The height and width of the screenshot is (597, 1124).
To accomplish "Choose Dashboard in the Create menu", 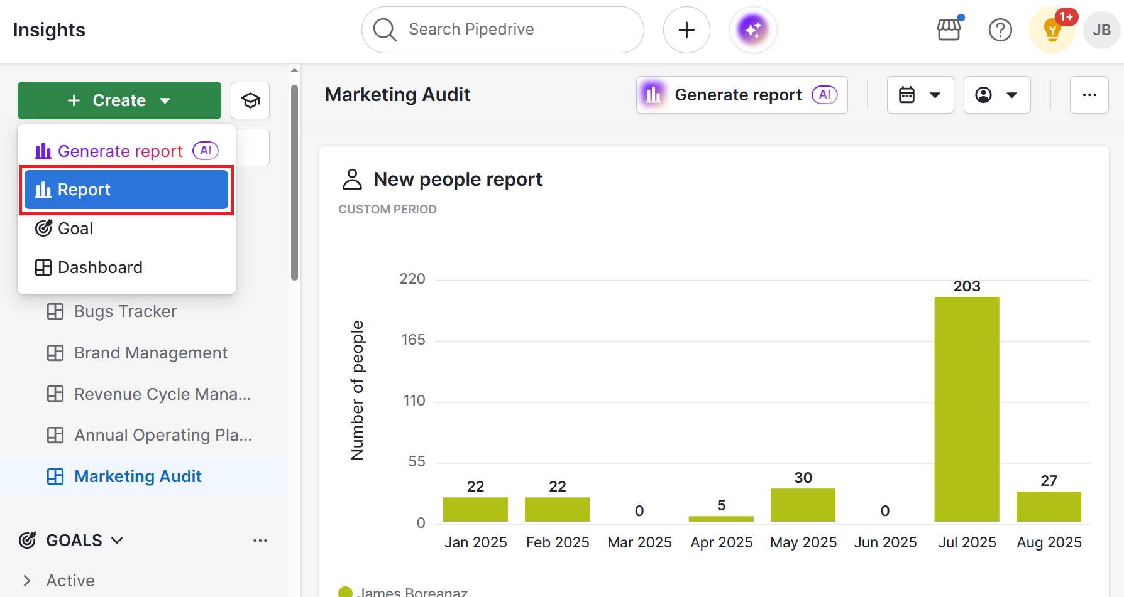I will [x=100, y=267].
